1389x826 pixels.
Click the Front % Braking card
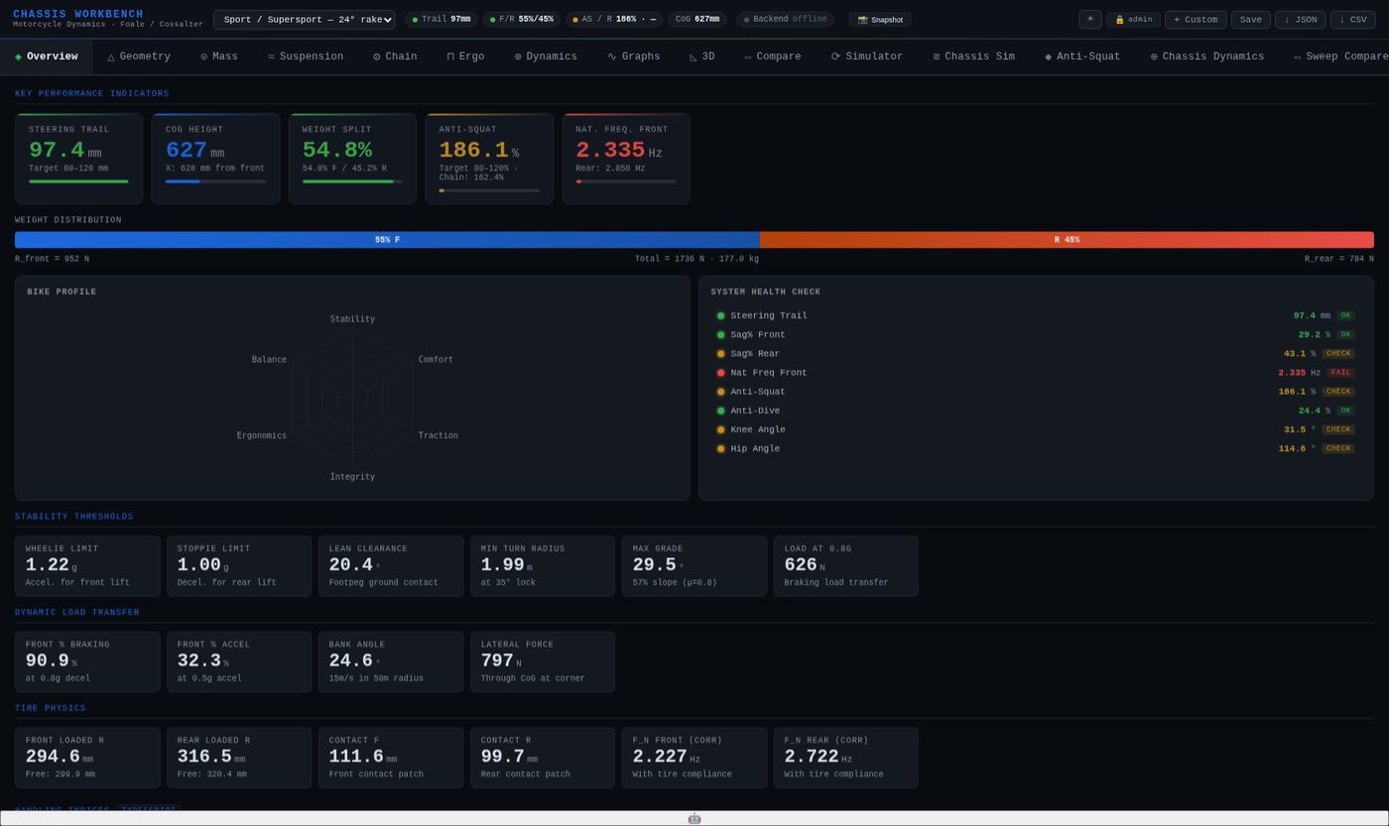[87, 662]
